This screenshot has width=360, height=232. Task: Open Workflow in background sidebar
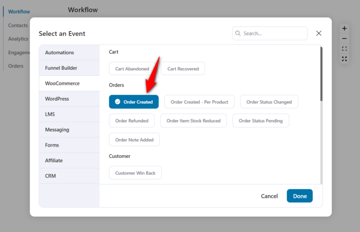click(19, 12)
